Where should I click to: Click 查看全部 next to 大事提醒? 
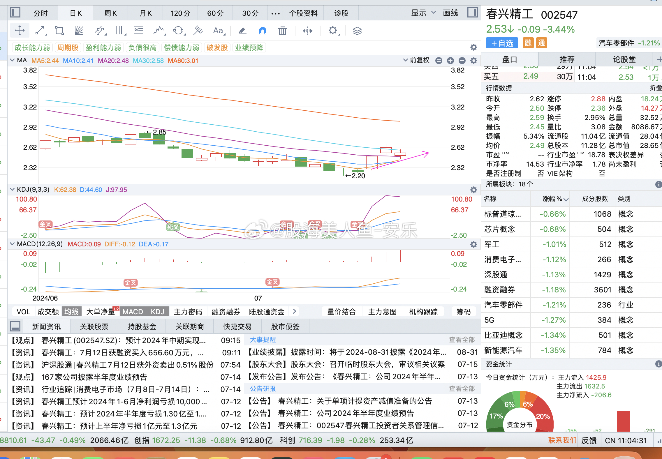coord(462,340)
